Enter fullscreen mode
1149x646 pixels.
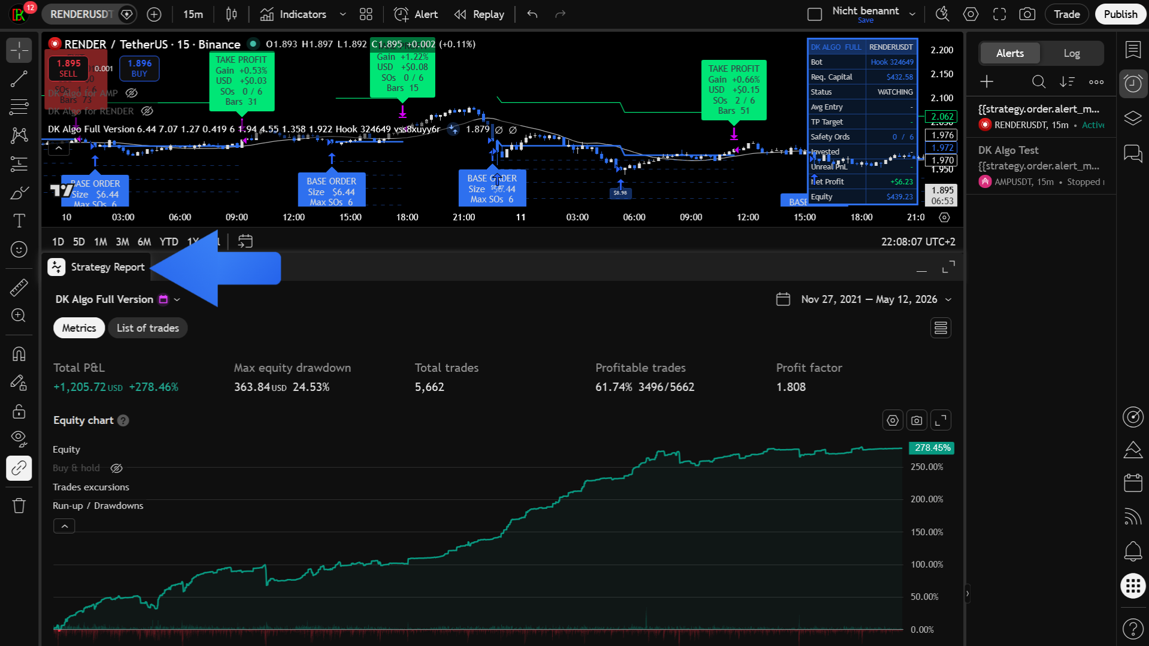(999, 14)
